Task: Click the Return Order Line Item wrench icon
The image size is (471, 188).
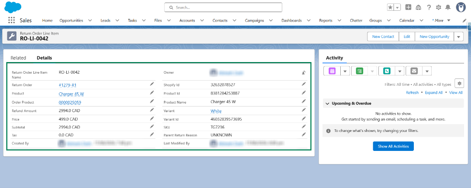Action: pos(12,36)
